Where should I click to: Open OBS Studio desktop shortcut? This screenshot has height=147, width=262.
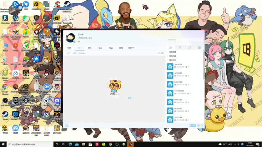point(5,102)
